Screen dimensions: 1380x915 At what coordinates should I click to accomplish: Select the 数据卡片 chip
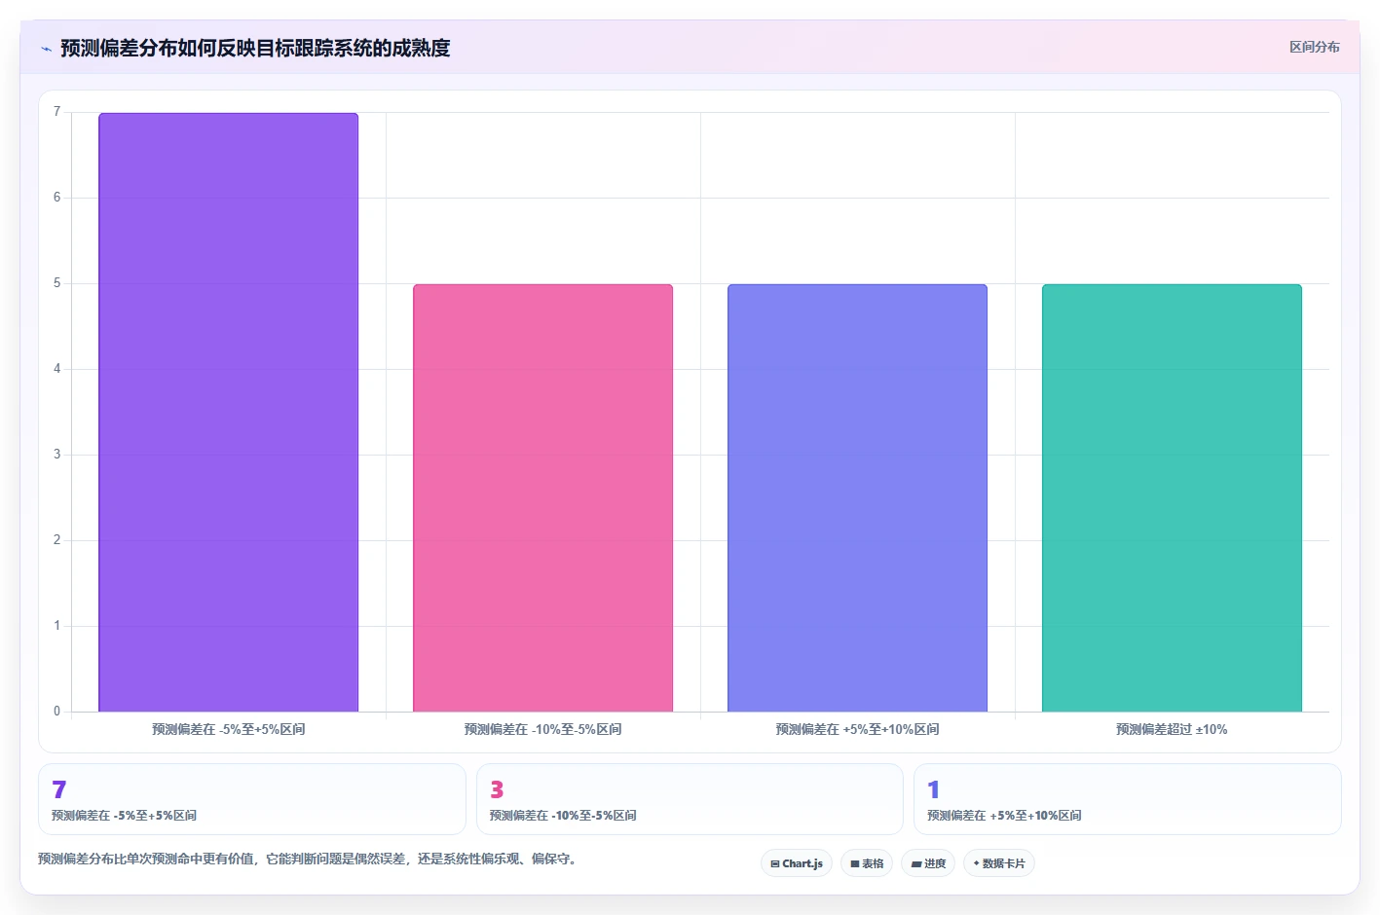(x=999, y=863)
